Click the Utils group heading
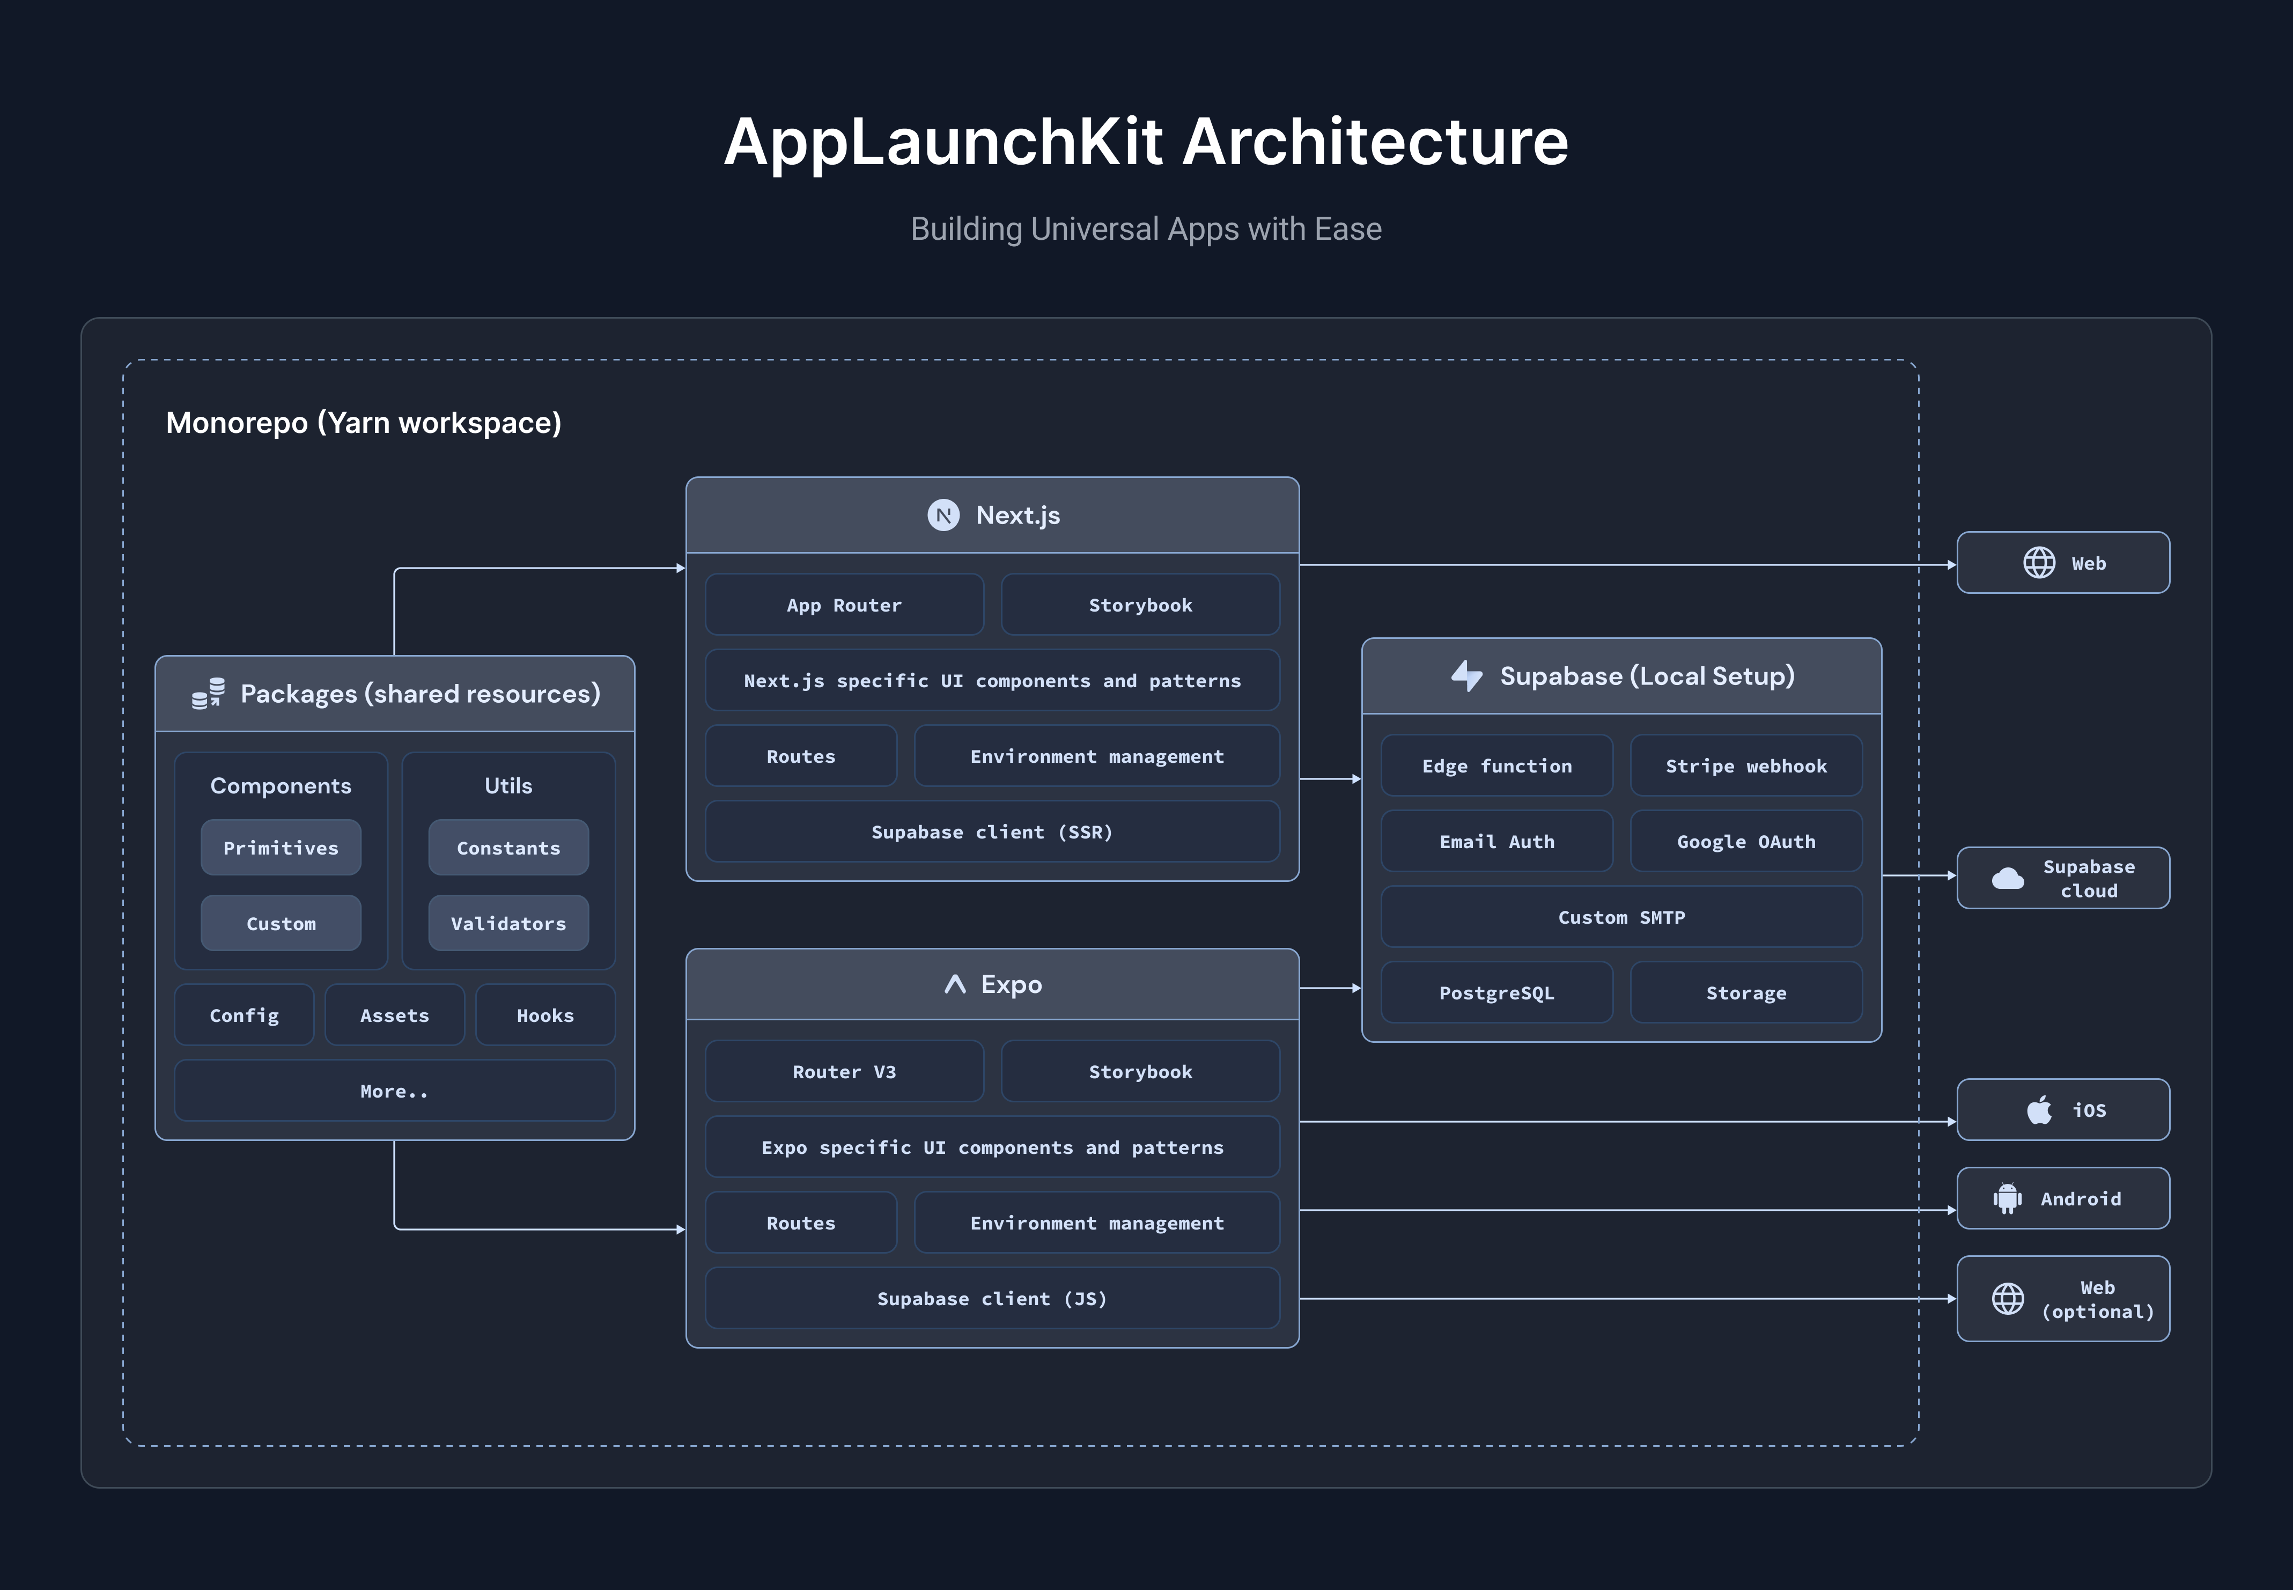The image size is (2293, 1590). (x=508, y=785)
